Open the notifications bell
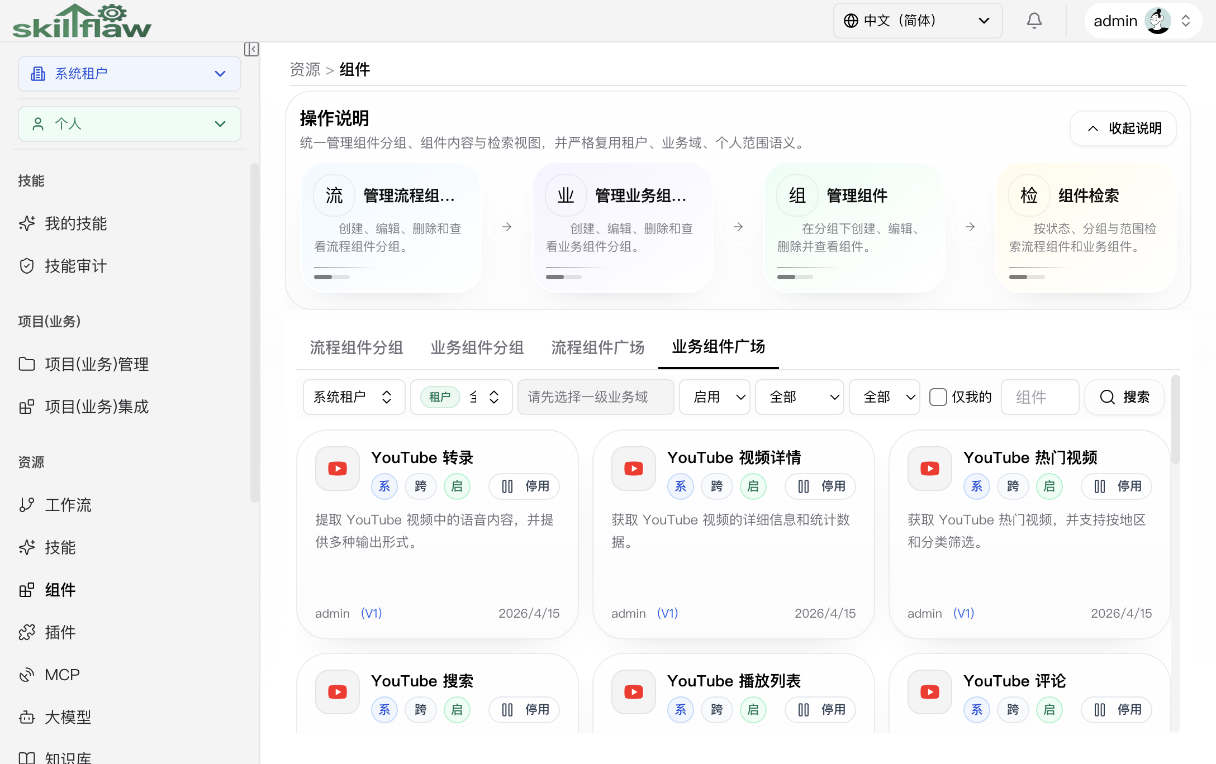The image size is (1216, 764). pos(1034,21)
